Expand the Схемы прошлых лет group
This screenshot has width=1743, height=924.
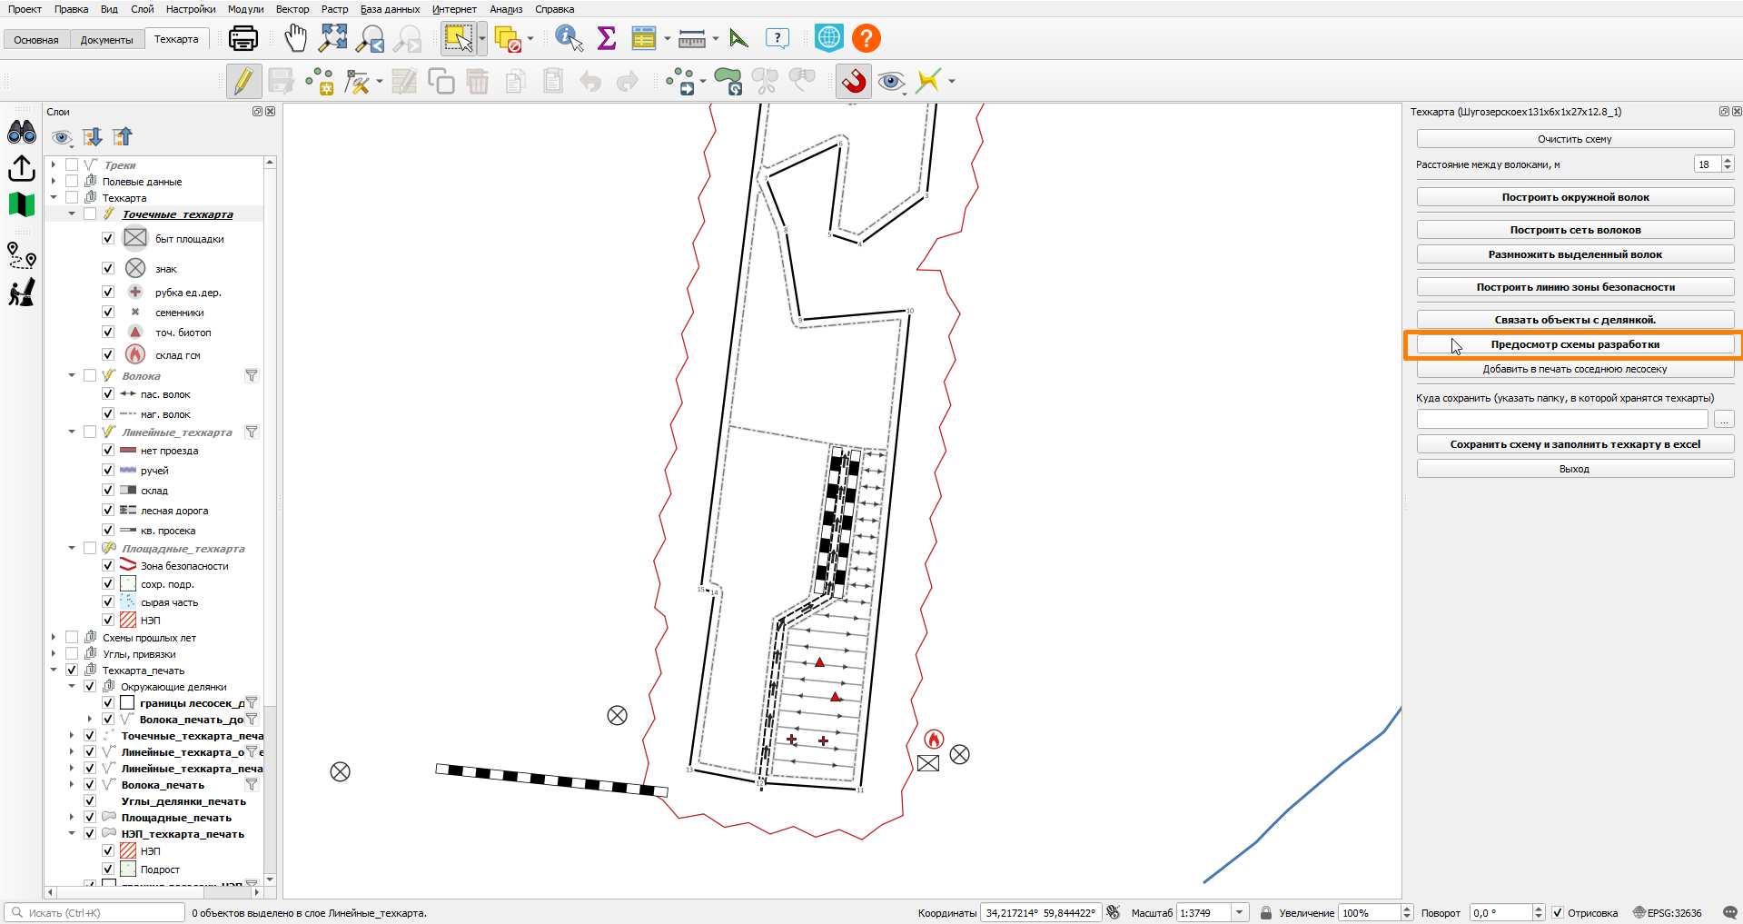coord(54,637)
